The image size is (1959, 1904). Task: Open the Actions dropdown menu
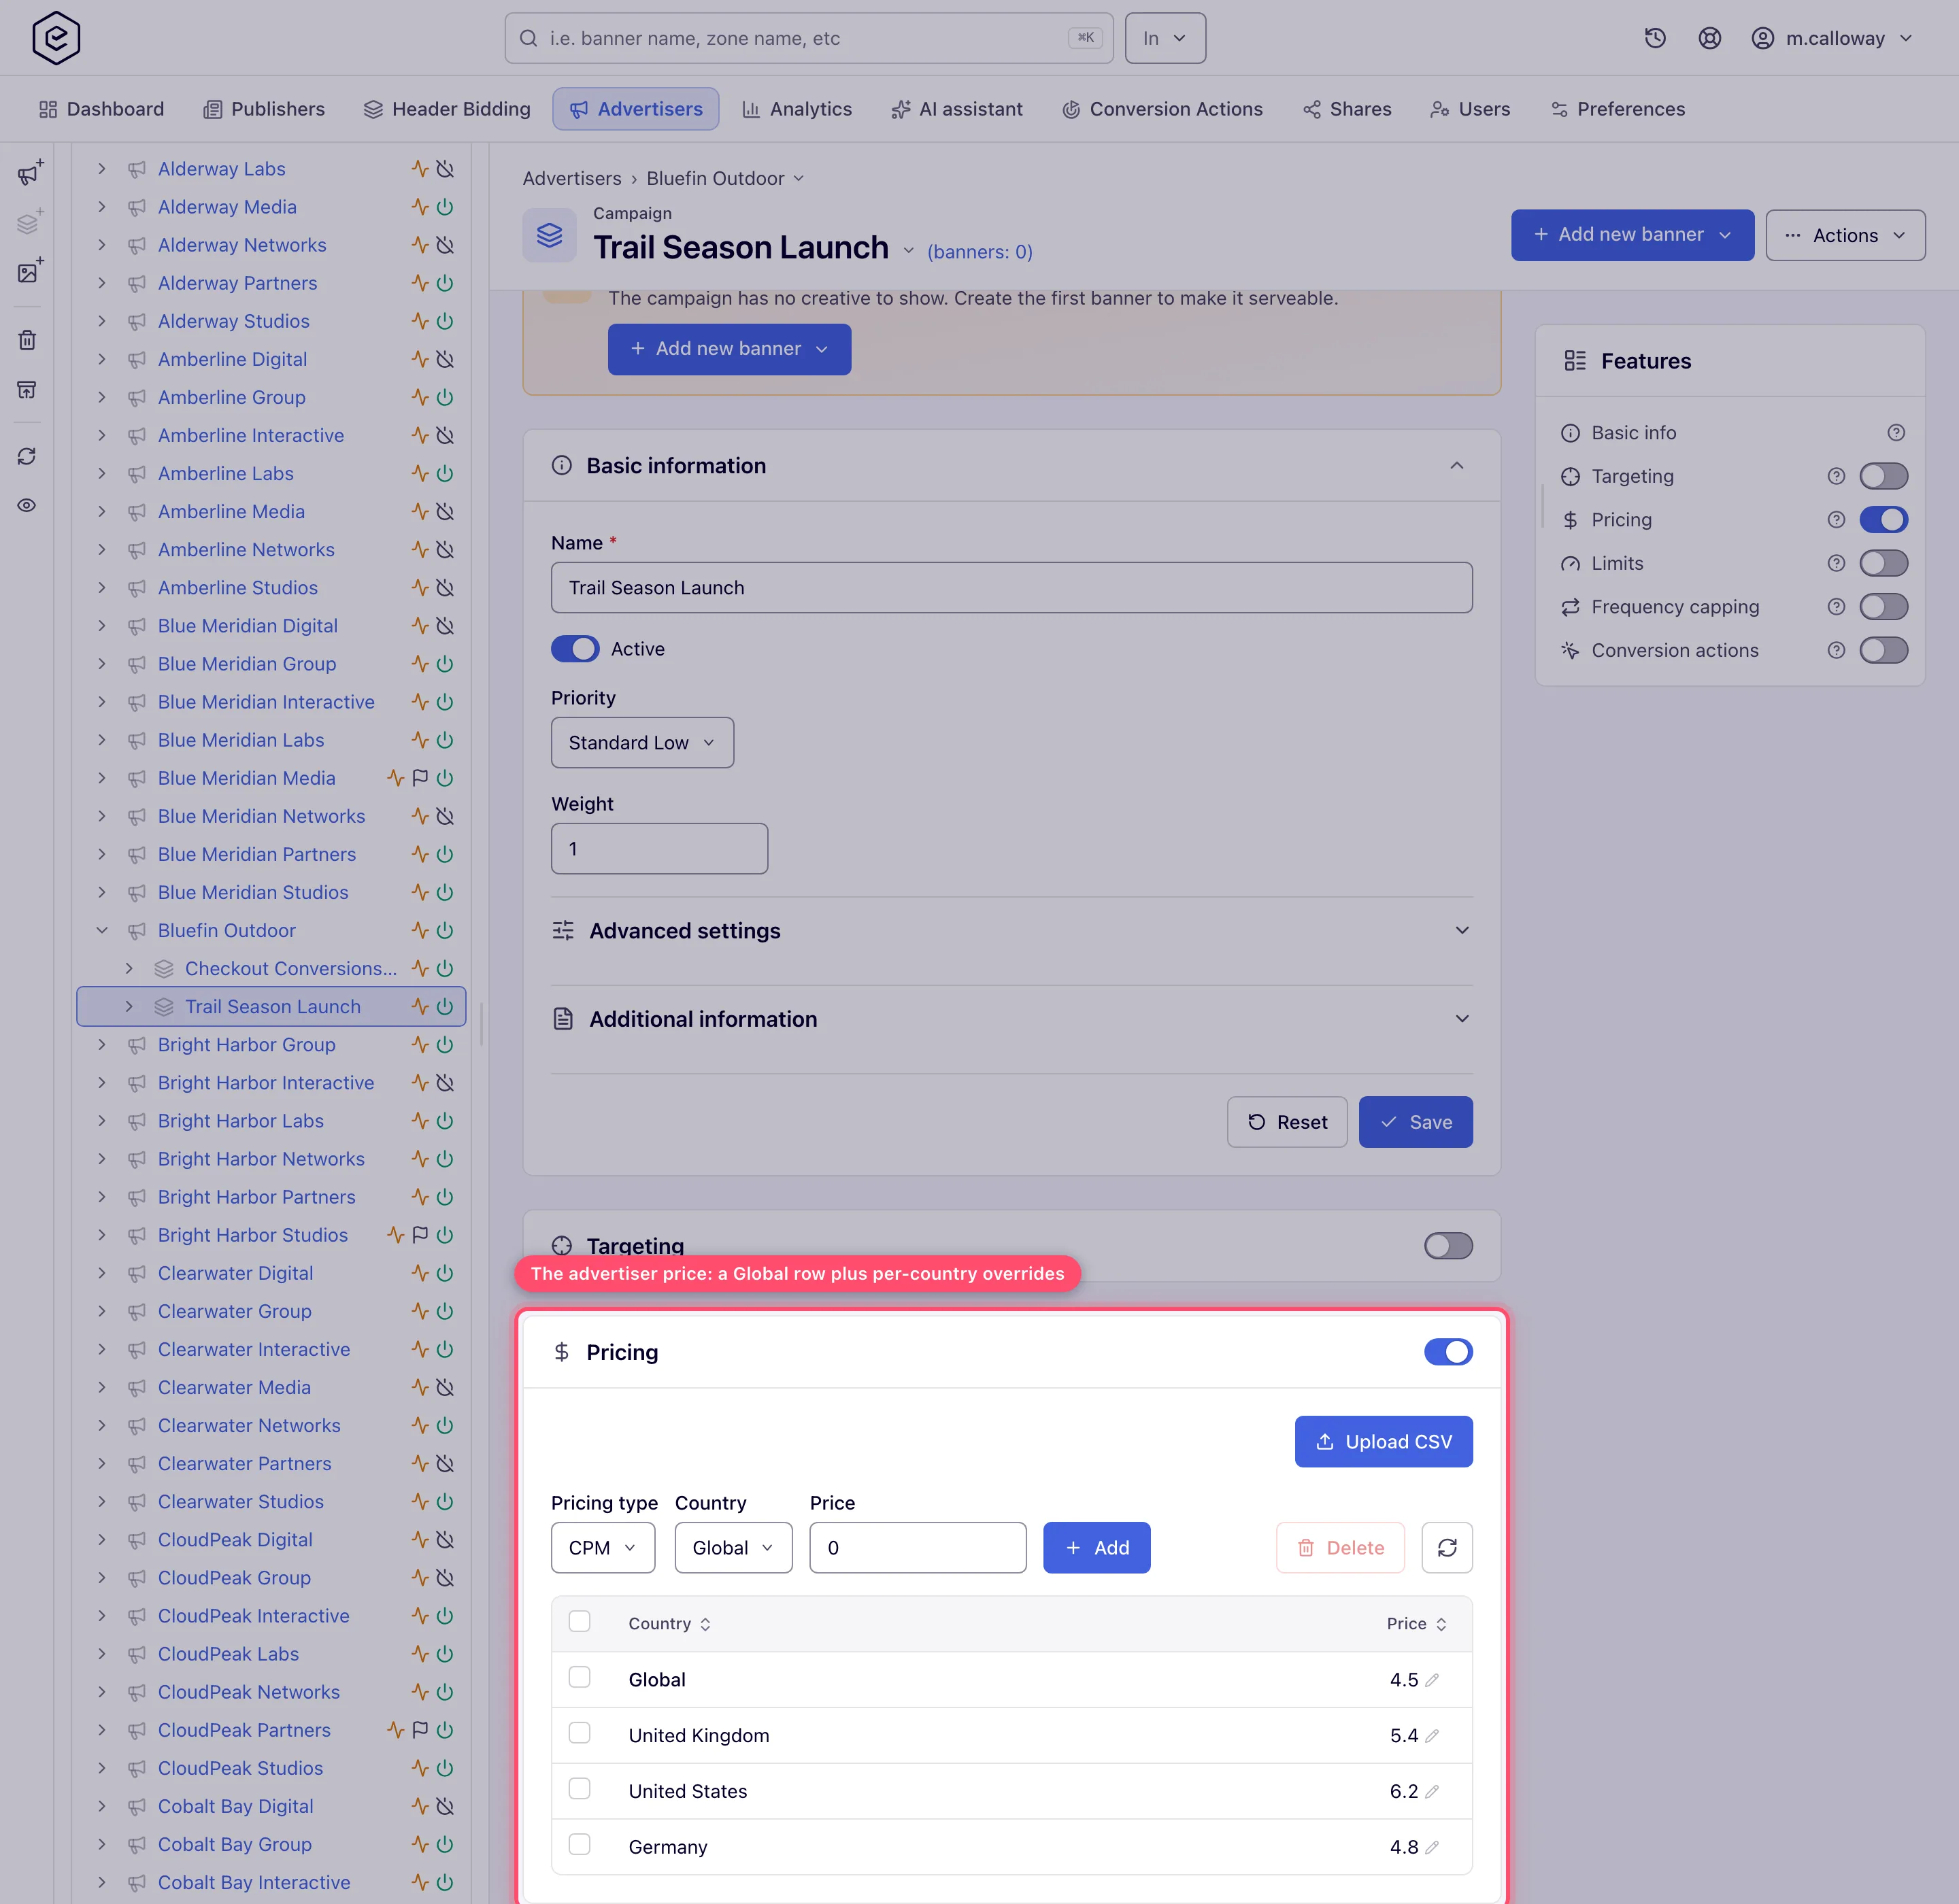coord(1845,235)
